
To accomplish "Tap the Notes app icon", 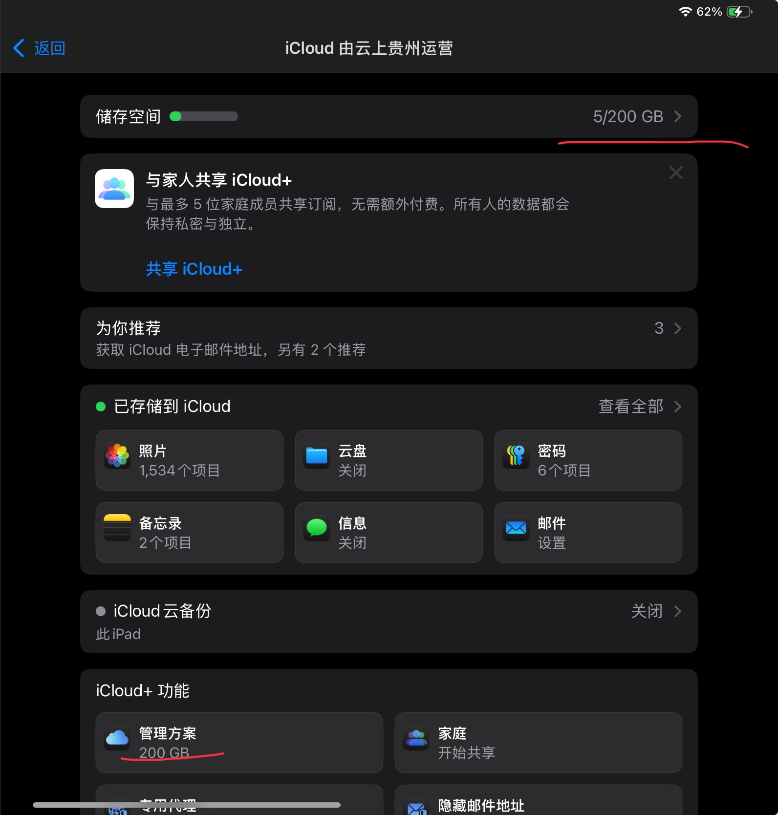I will pyautogui.click(x=117, y=528).
